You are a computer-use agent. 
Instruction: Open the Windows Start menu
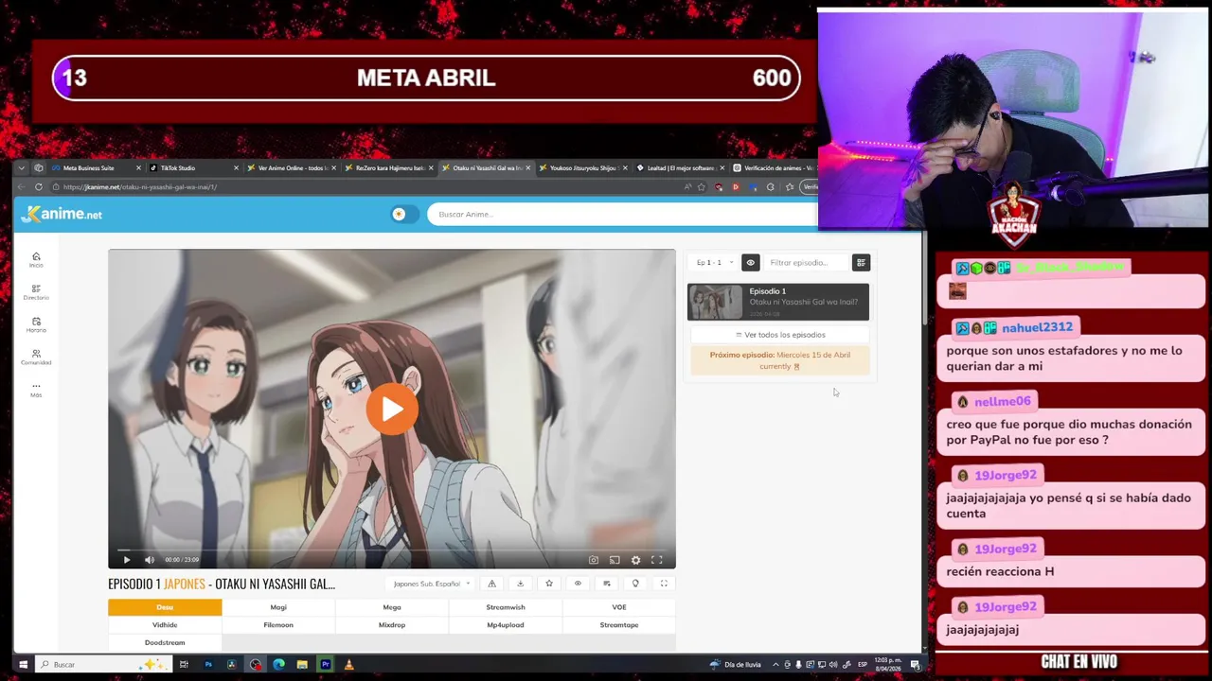pos(23,665)
